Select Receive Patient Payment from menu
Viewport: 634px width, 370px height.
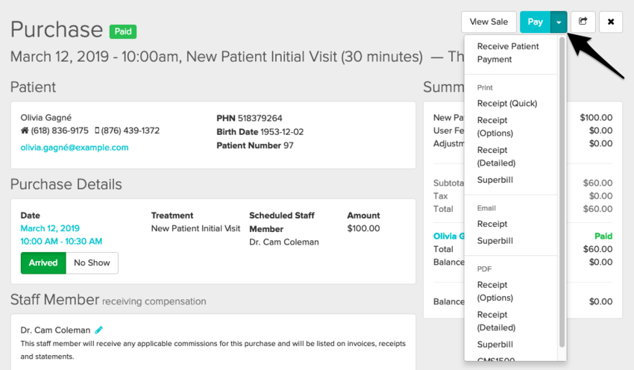[x=508, y=53]
